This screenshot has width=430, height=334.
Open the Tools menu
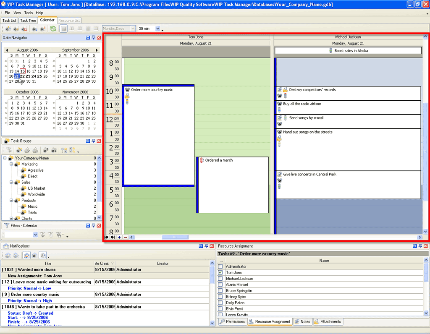tap(28, 13)
